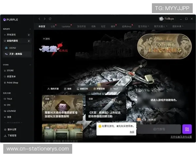196x157 pixels.
Task: Open 我的天堂 shortcut
Action: [53, 89]
